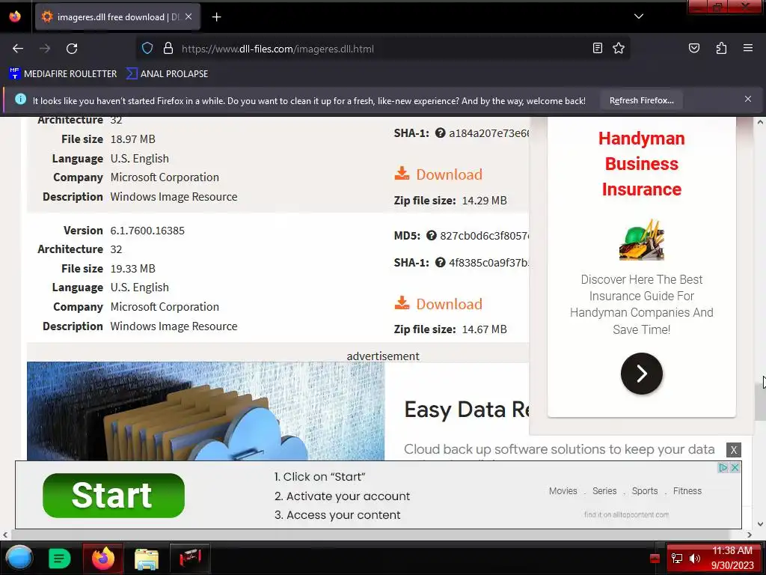Click the Zip file size 14.29 MB value
Viewport: 766px width, 575px height.
[x=484, y=201]
